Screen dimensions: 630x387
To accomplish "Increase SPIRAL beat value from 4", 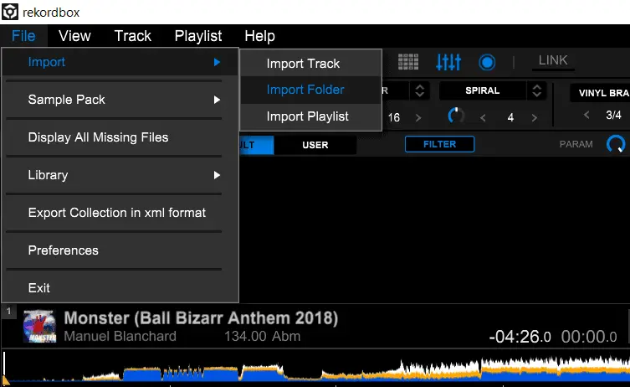I will (x=534, y=118).
